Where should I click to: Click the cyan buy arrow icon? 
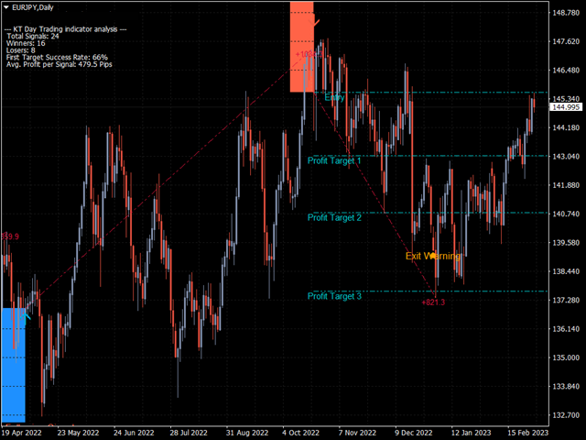click(26, 317)
